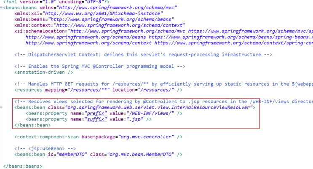
Task: Click the annotation-driven tag
Action: pos(43,72)
